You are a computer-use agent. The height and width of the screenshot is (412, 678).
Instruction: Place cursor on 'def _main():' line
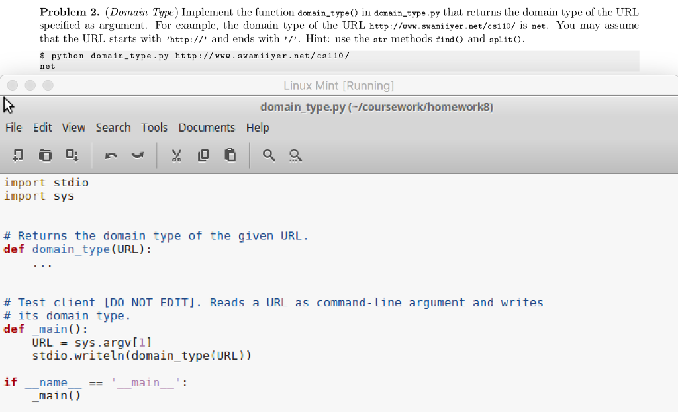pos(46,329)
